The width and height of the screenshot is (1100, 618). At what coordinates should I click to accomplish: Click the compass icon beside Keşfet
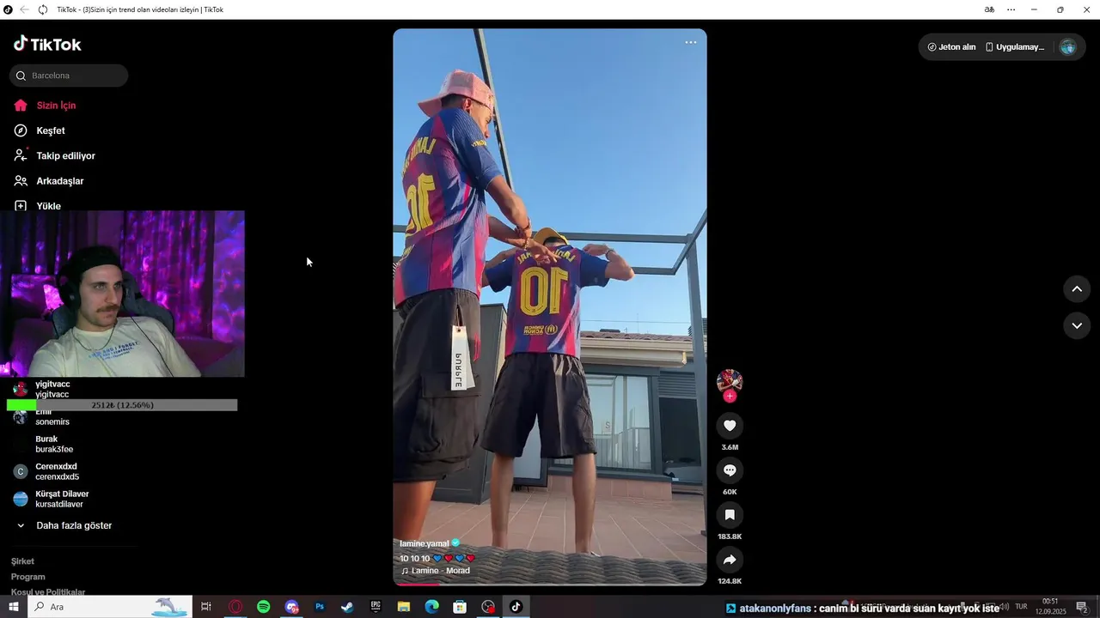coord(21,130)
